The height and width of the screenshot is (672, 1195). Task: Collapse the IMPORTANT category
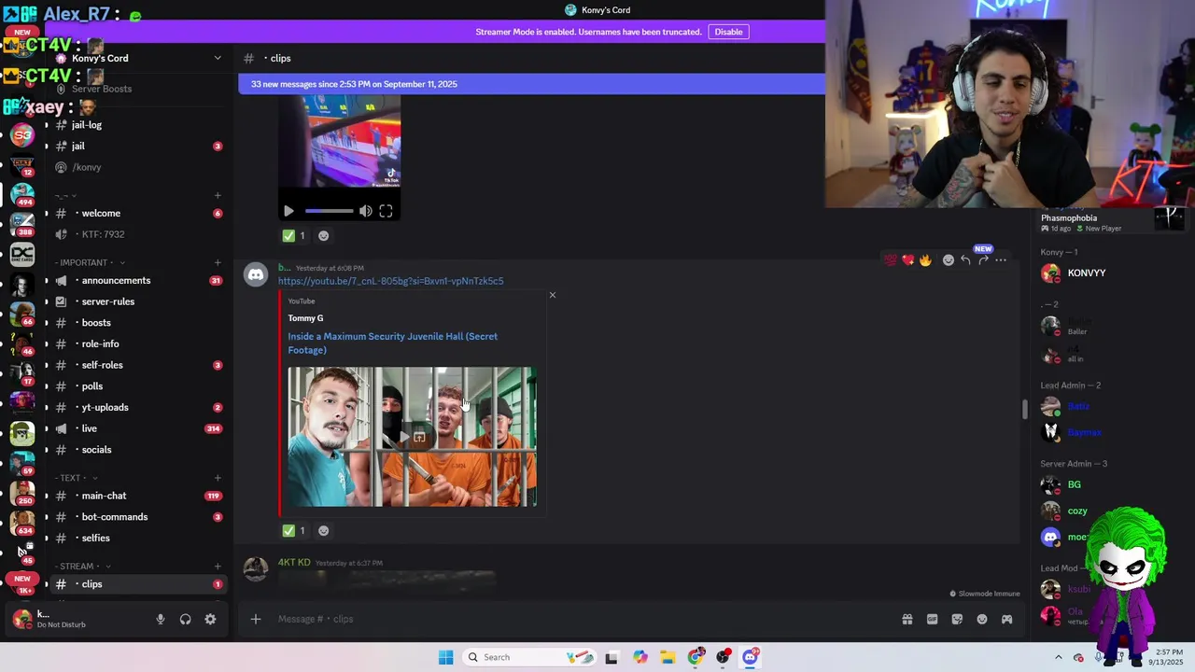(90, 262)
